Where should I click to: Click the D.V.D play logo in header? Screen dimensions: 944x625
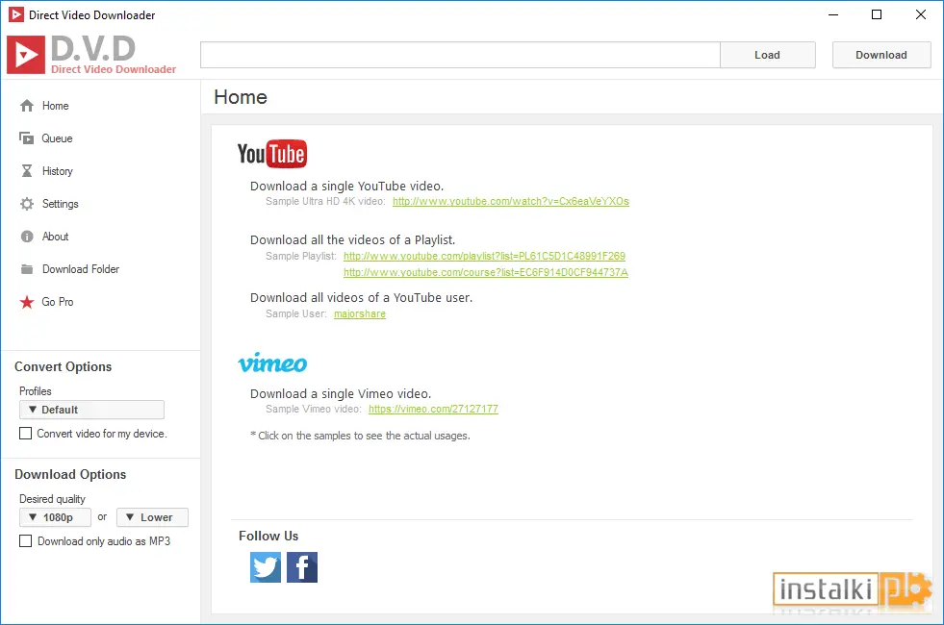(26, 55)
